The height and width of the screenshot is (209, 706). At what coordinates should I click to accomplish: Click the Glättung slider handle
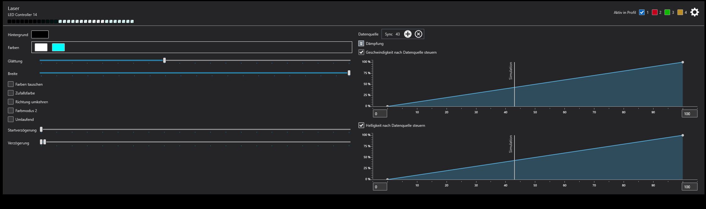(x=164, y=60)
